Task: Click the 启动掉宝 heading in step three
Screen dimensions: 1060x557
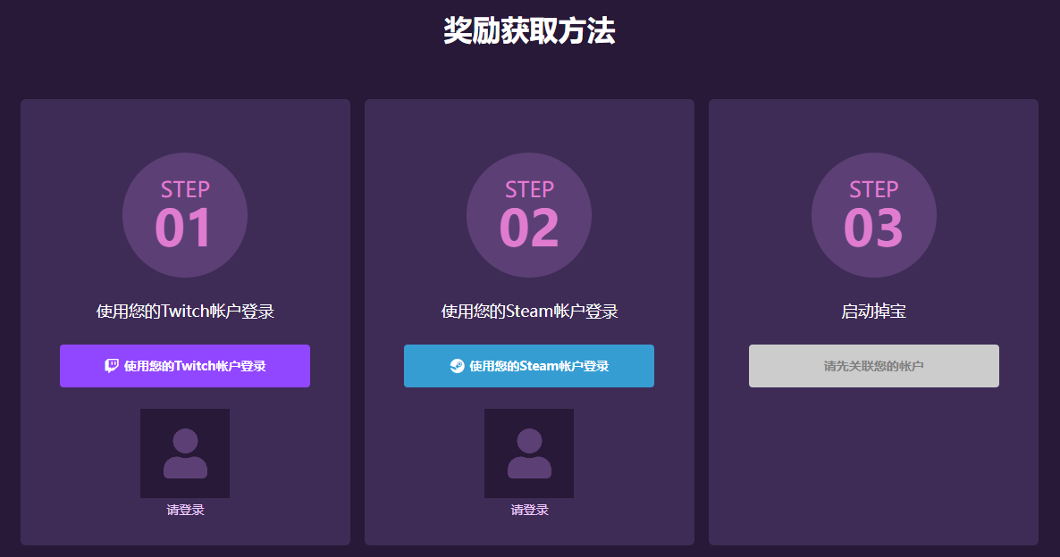Action: click(873, 312)
